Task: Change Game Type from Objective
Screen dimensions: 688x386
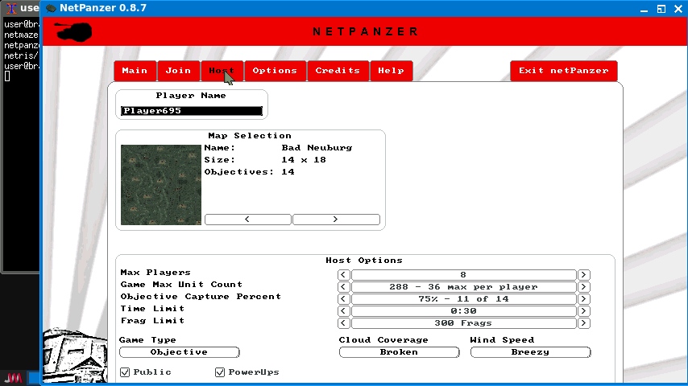Action: pyautogui.click(x=180, y=352)
